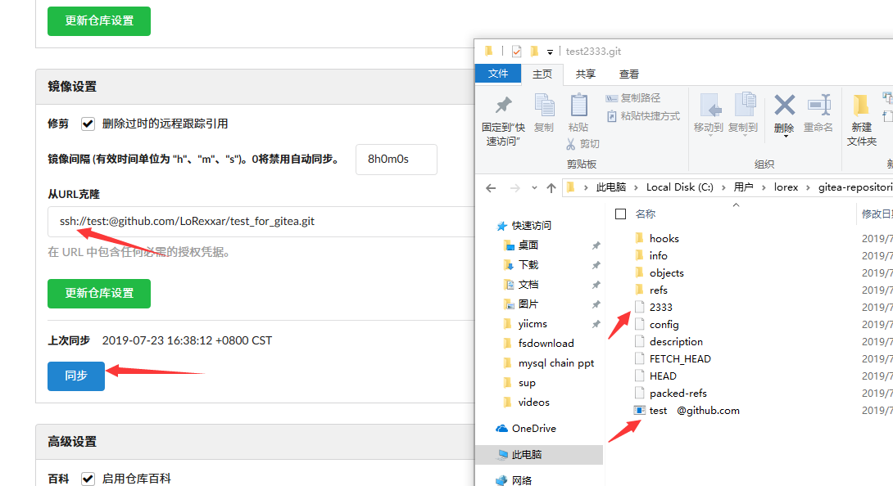
Task: Expand the Delete button dropdown arrow
Action: [785, 137]
